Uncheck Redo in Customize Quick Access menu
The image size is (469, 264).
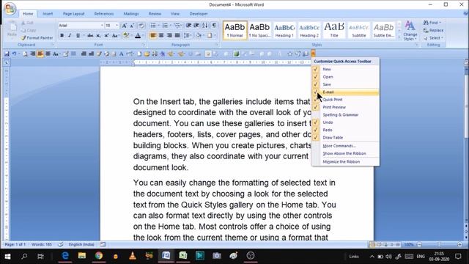[345, 130]
